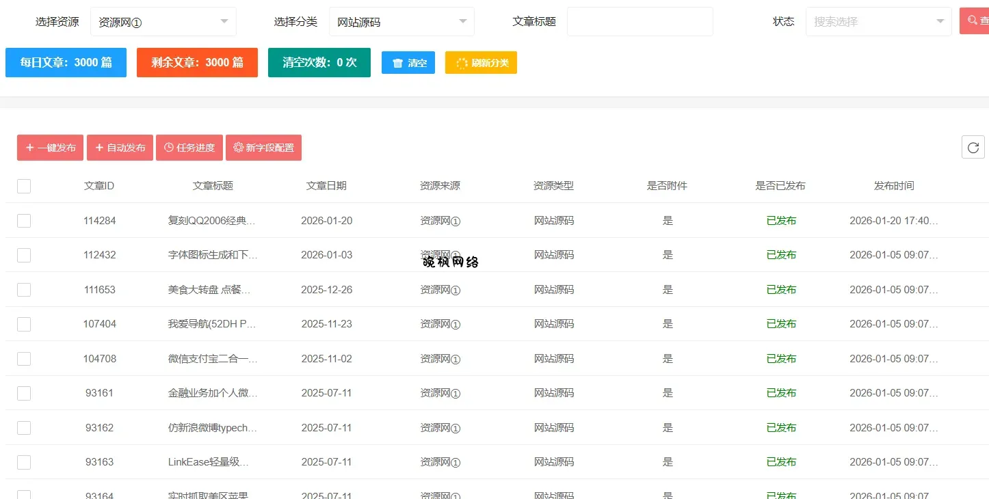Click the spinner icon on 刷新分类
This screenshot has height=499, width=989.
click(x=462, y=63)
